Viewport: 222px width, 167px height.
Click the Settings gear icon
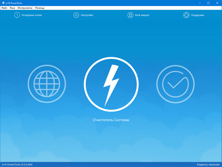tap(76, 15)
